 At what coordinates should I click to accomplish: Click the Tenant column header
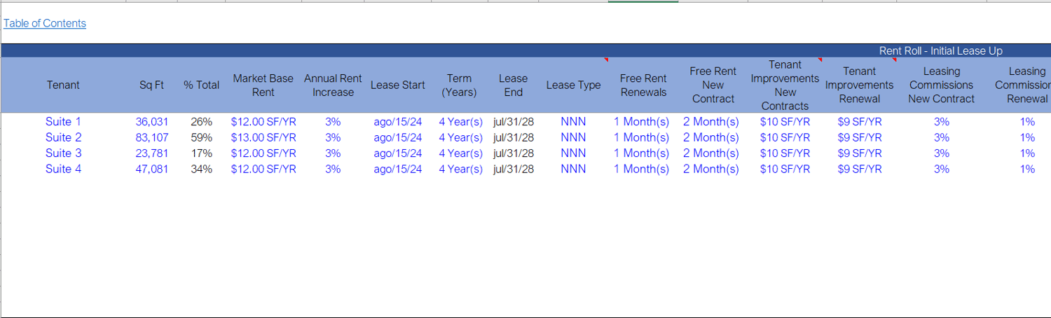pyautogui.click(x=63, y=85)
